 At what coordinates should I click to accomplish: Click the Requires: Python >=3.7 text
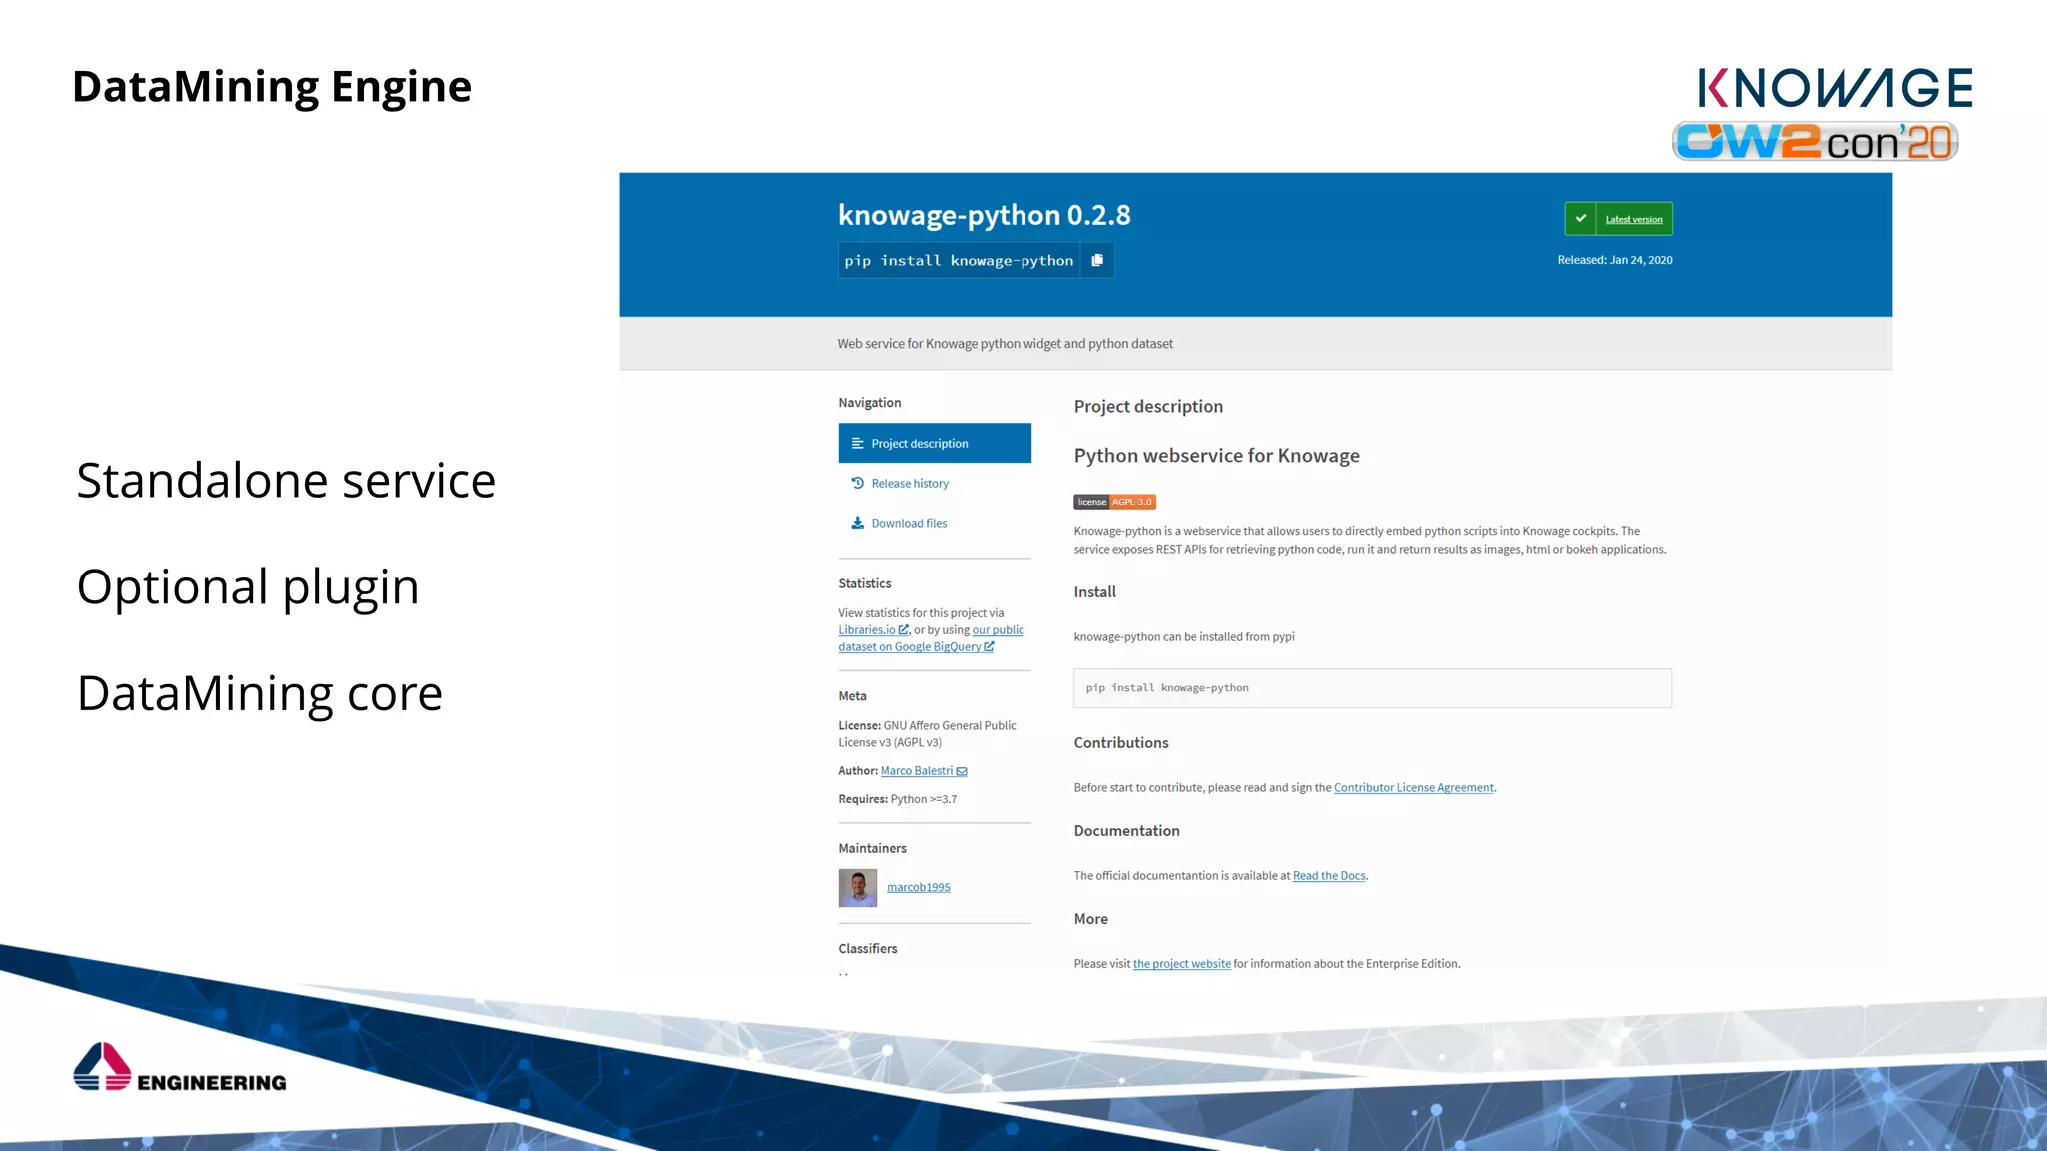(898, 799)
